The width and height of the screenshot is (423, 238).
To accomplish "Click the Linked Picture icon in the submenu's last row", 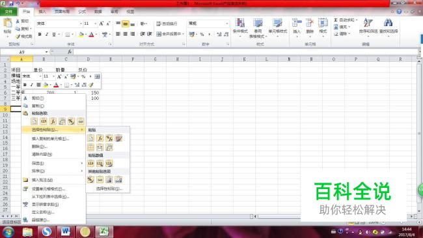I will coord(118,179).
